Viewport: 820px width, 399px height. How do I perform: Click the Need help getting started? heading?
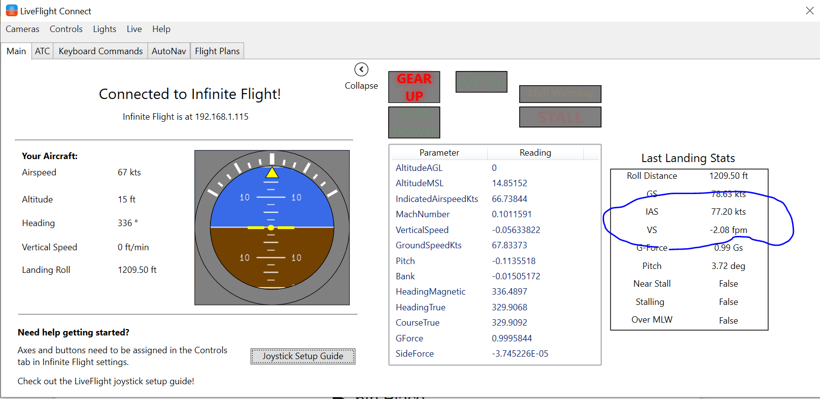coord(73,332)
